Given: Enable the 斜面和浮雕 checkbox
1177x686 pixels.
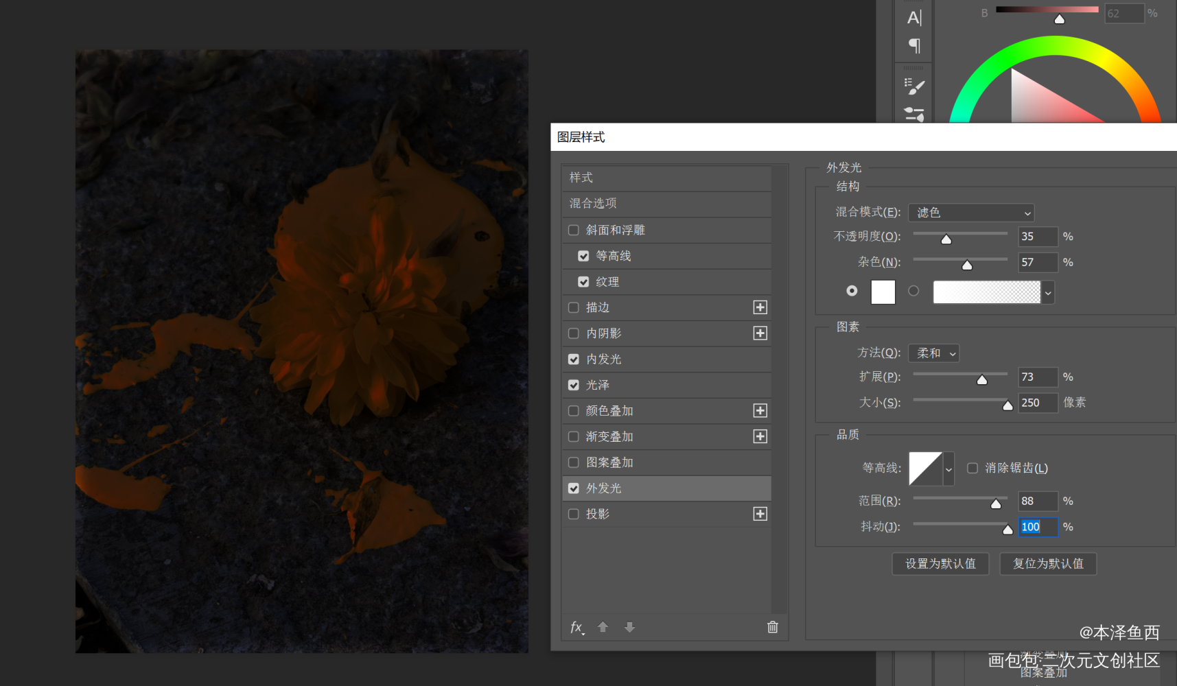Looking at the screenshot, I should pos(574,230).
